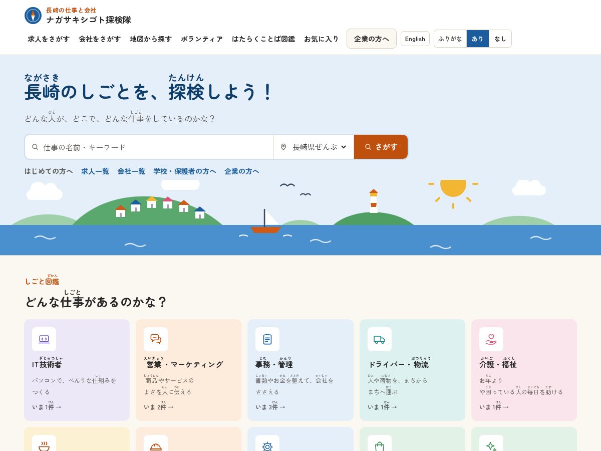
Task: Turn furigana off with なし
Action: coord(500,39)
